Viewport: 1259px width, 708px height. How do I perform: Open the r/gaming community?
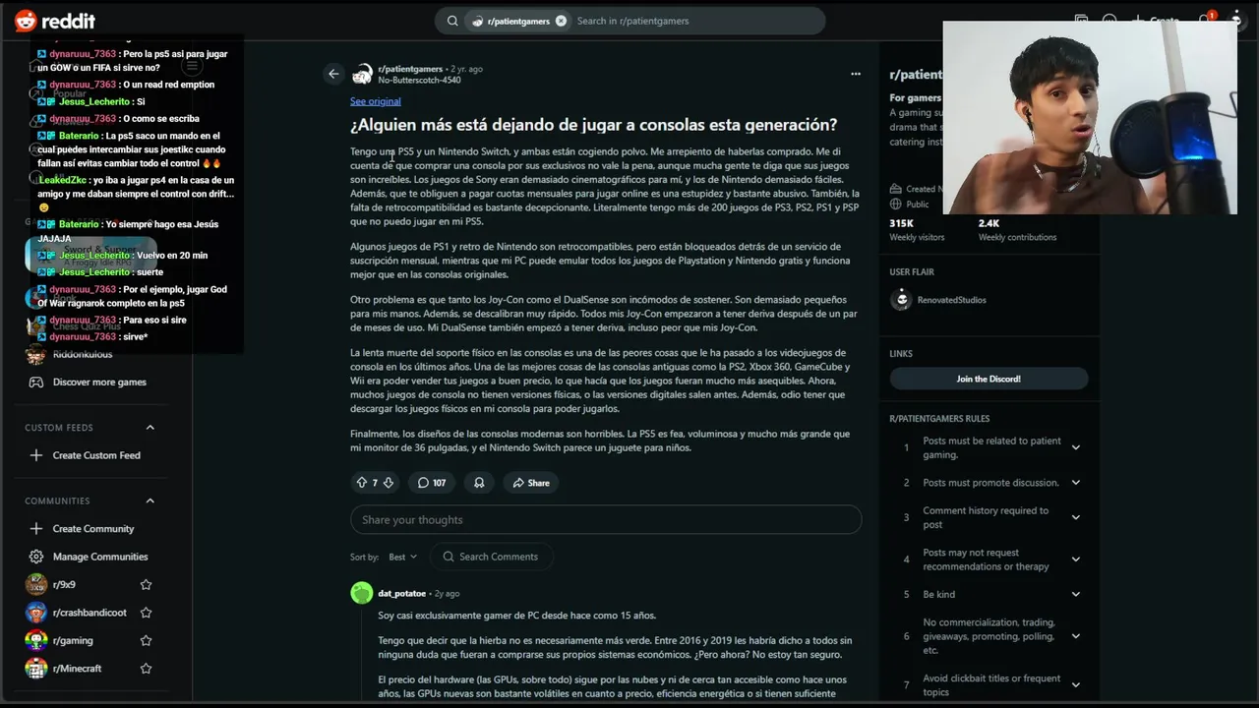[x=73, y=640]
